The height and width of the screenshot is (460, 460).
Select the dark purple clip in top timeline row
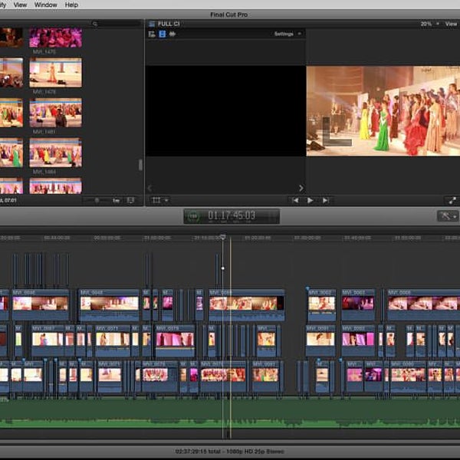pyautogui.click(x=358, y=304)
